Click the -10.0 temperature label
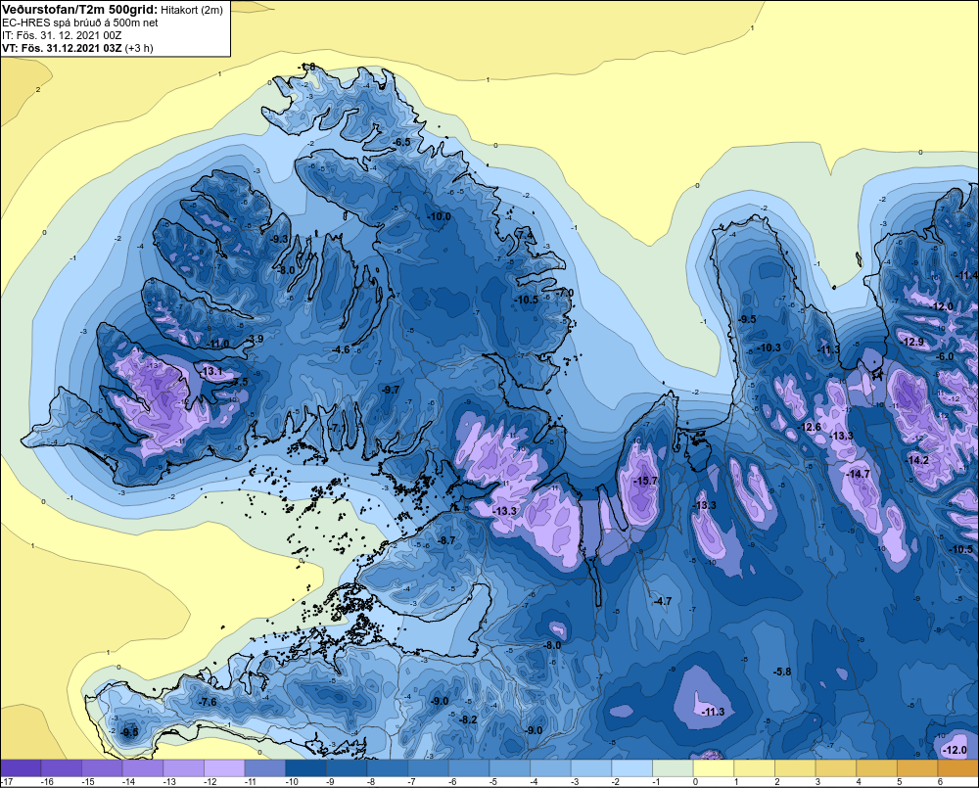The image size is (979, 788). click(439, 216)
